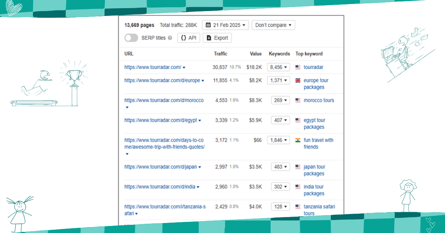Open the awesome-trip-with-friends-quotes URL link
Viewport: 445px width, 233px height.
(x=165, y=144)
